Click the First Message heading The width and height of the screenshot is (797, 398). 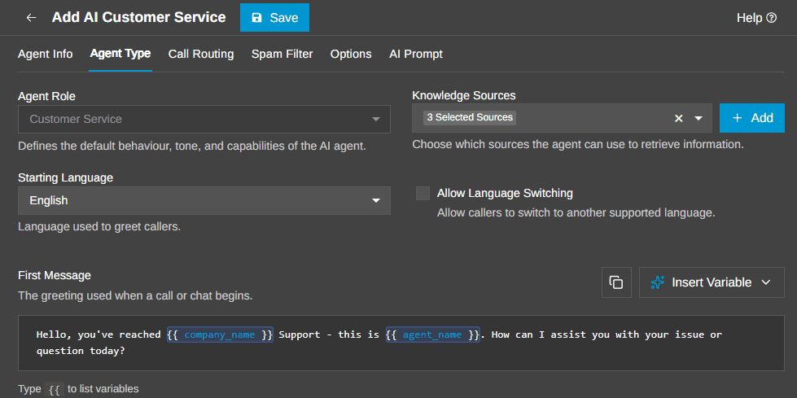(x=55, y=275)
